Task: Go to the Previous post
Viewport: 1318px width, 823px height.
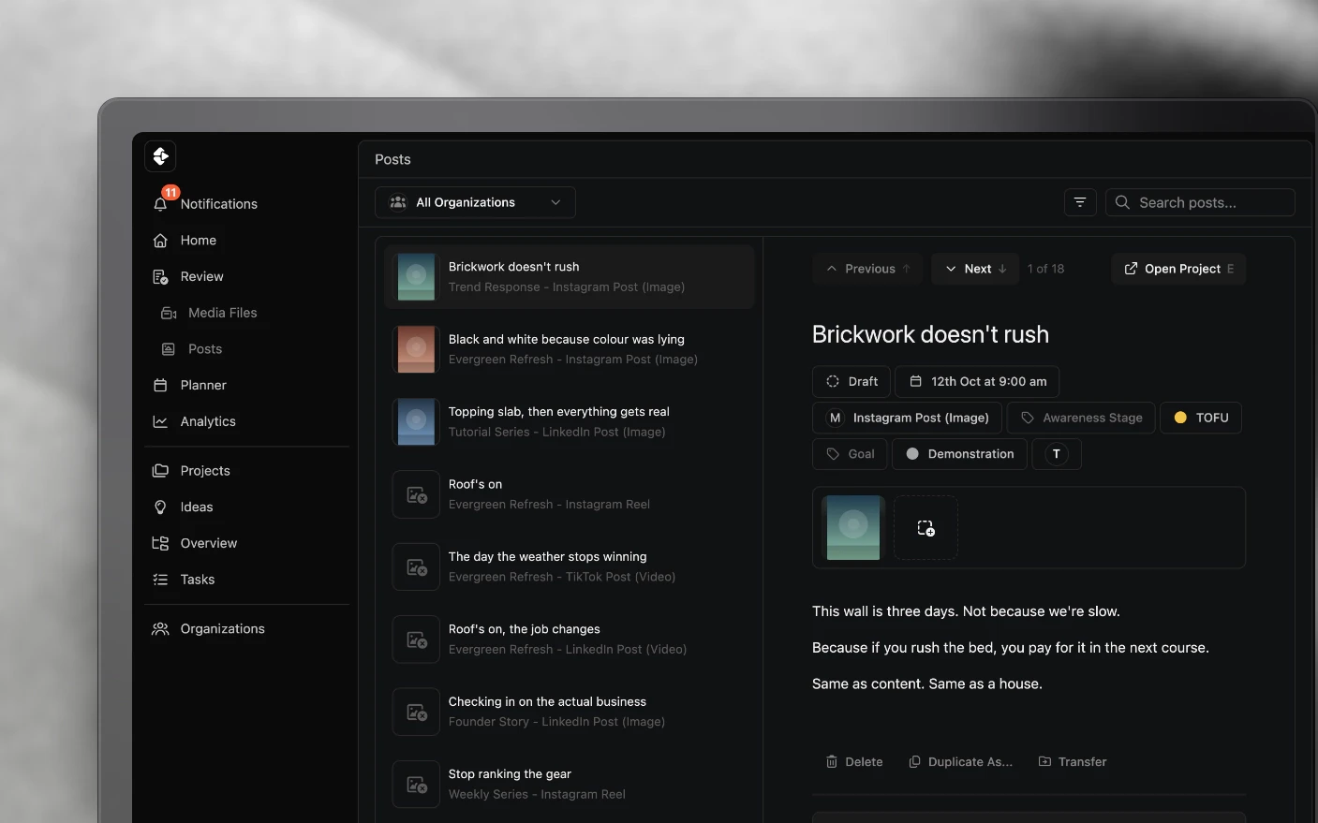Action: [868, 269]
